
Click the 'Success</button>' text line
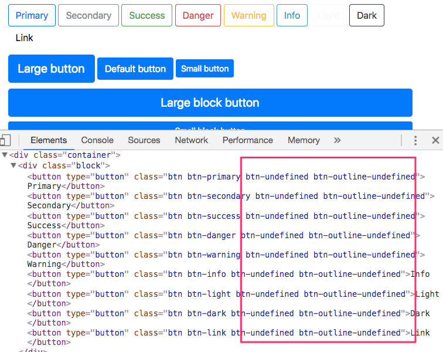(66, 225)
